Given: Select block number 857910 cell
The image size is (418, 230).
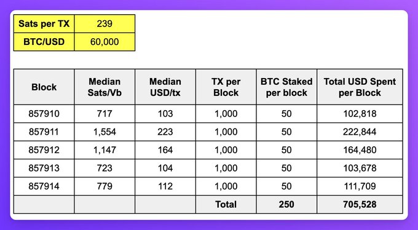Looking at the screenshot, I should coord(44,114).
